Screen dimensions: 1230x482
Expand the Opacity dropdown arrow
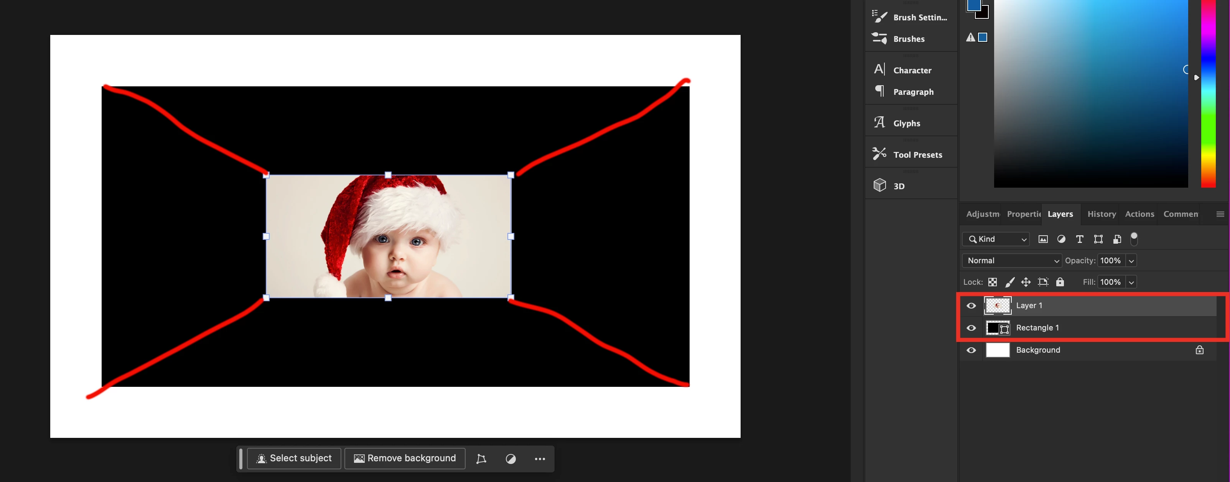[1131, 261]
